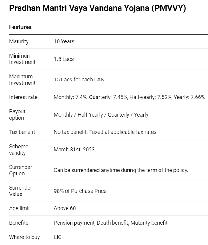Image resolution: width=208 pixels, height=245 pixels.
Task: Click the Payout option label
Action: click(x=17, y=114)
